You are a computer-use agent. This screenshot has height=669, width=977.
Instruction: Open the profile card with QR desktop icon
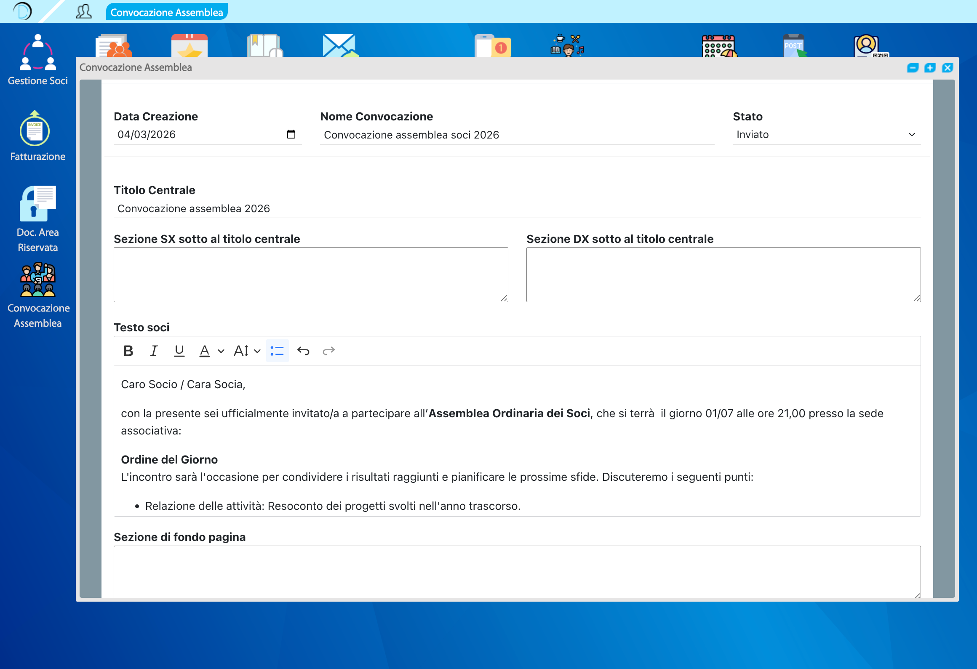[871, 45]
